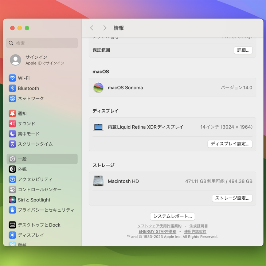Click the Bluetooth icon in sidebar

tap(12, 88)
